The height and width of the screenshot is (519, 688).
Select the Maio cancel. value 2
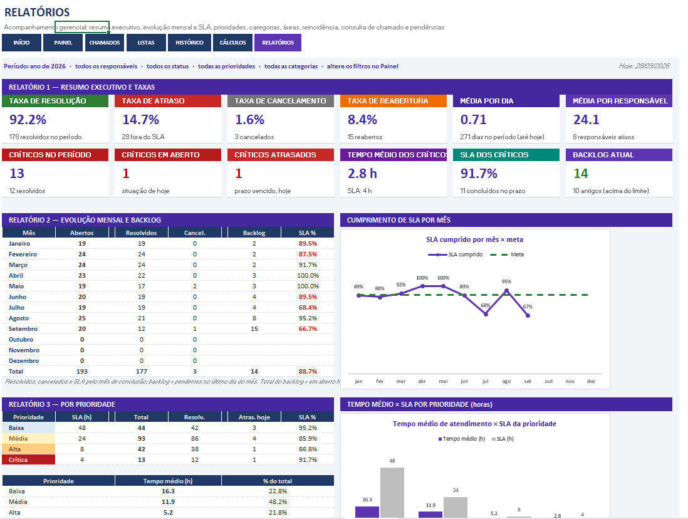coord(195,286)
